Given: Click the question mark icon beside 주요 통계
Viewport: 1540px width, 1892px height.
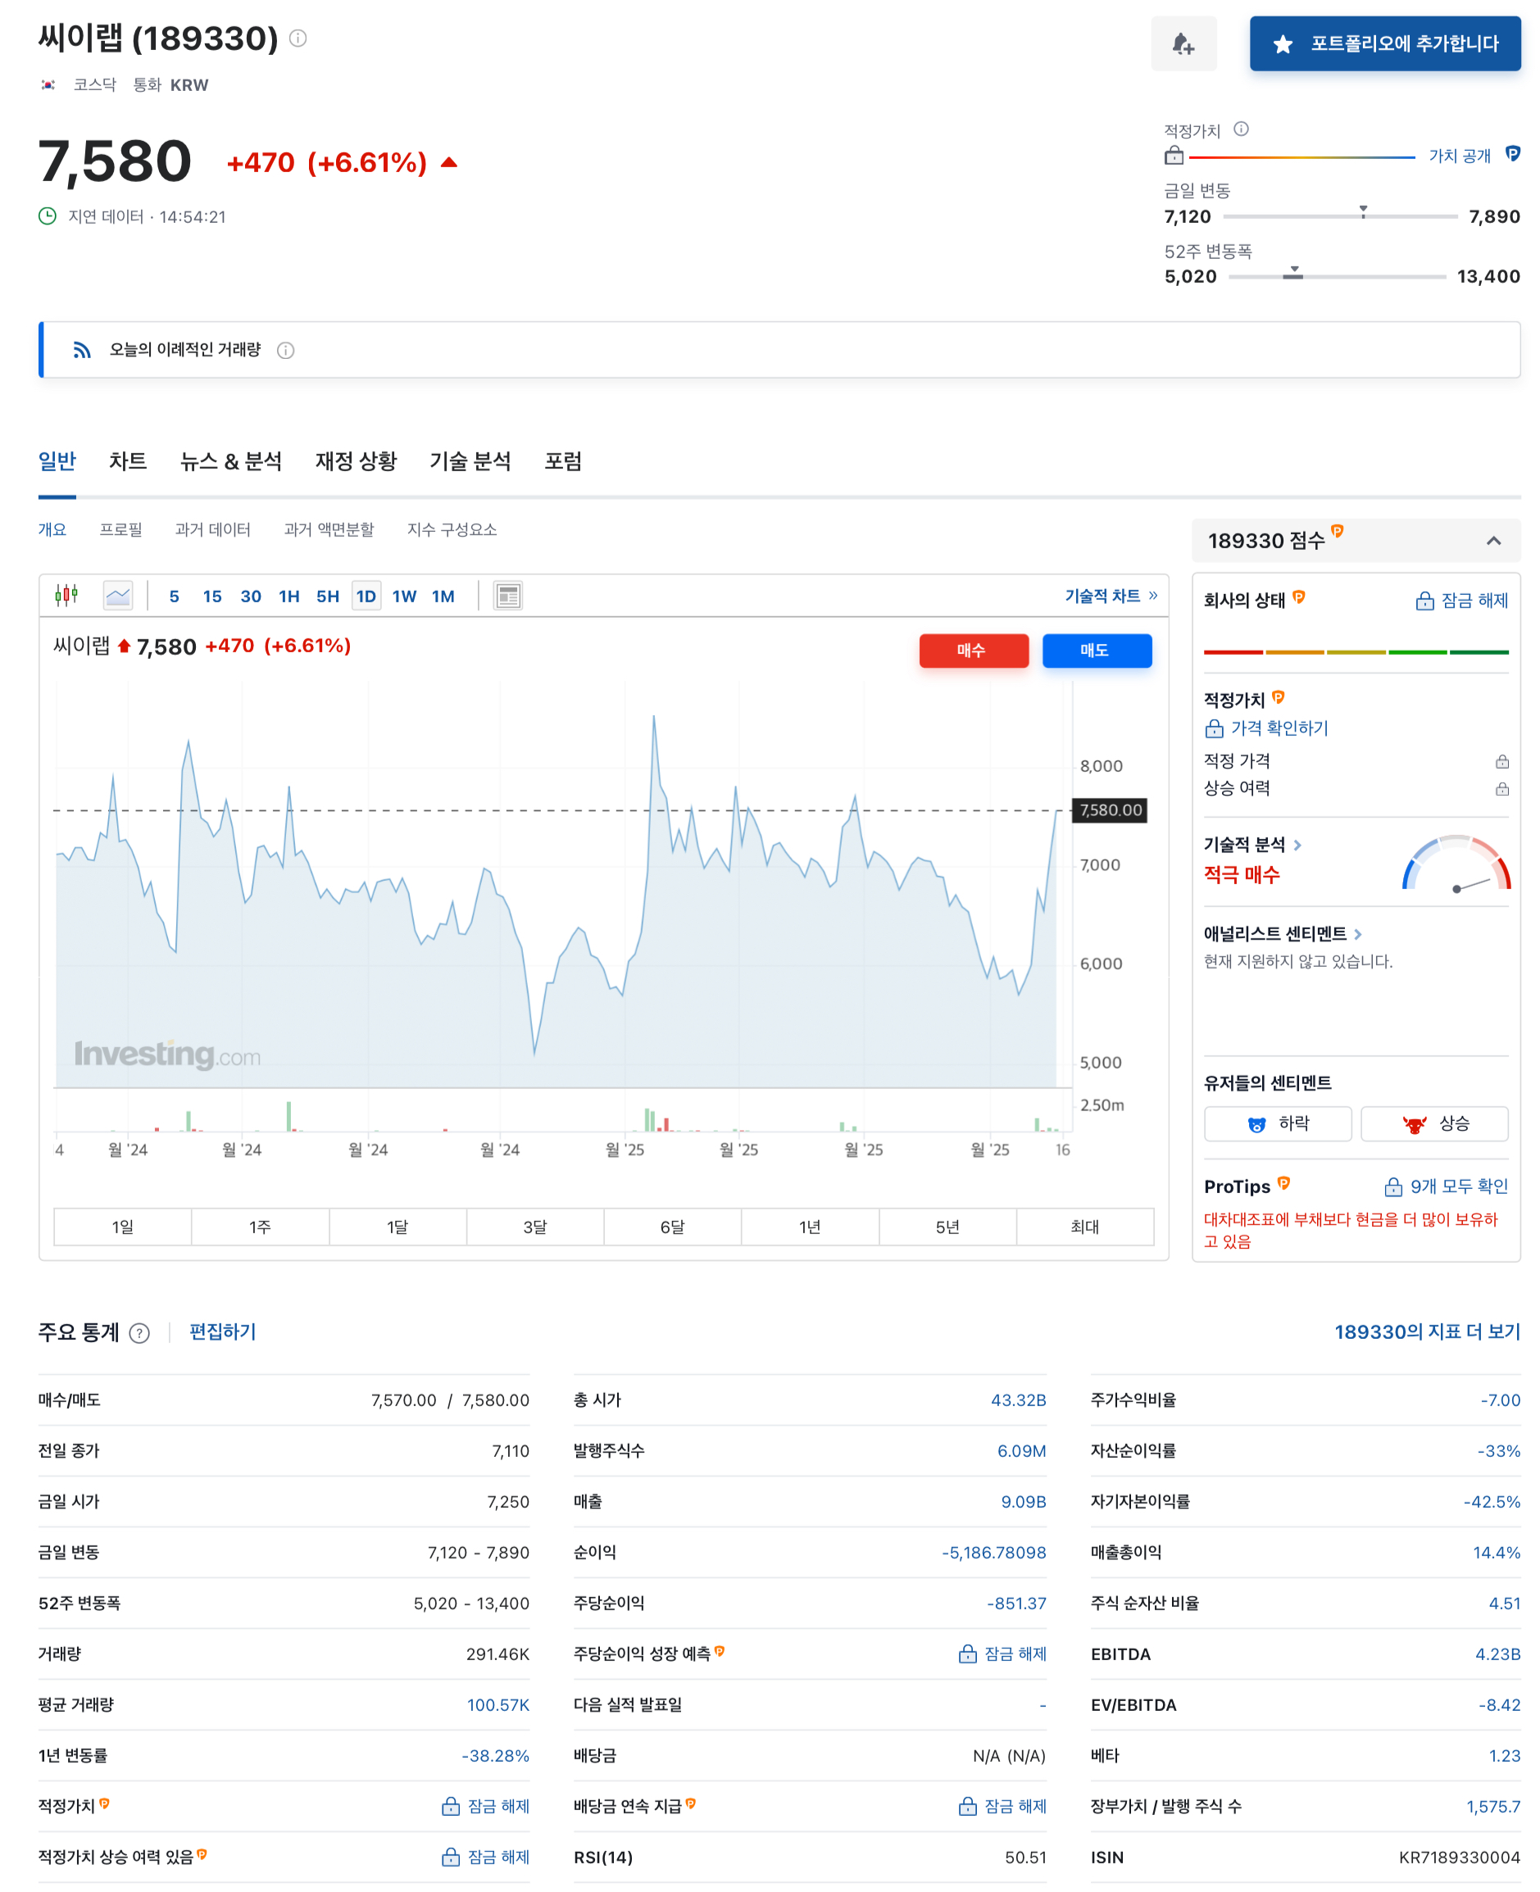Looking at the screenshot, I should 139,1332.
